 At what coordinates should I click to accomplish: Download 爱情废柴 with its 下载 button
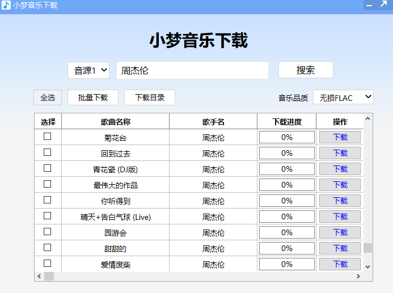(340, 264)
